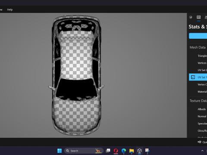Image resolution: width=207 pixels, height=155 pixels.
Task: Select the Triangles mesh data row
Action: [x=198, y=56]
